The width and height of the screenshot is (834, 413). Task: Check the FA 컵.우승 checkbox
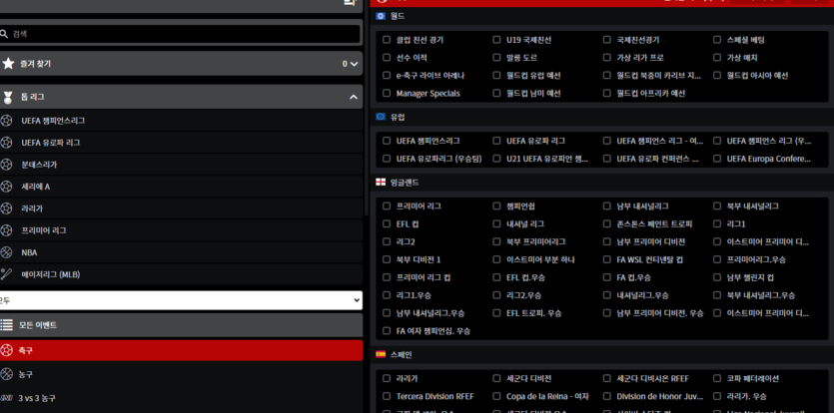click(x=607, y=277)
